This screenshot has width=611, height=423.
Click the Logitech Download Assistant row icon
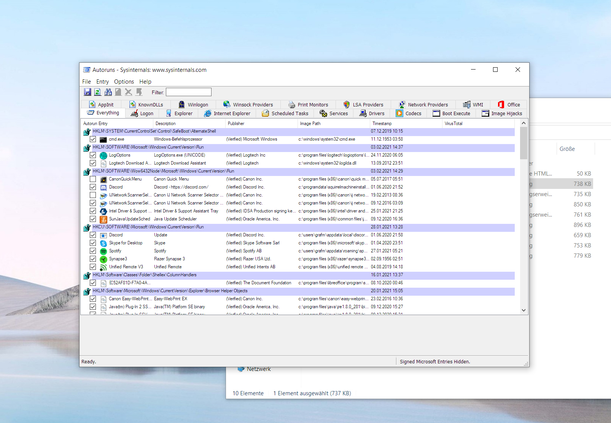(103, 163)
